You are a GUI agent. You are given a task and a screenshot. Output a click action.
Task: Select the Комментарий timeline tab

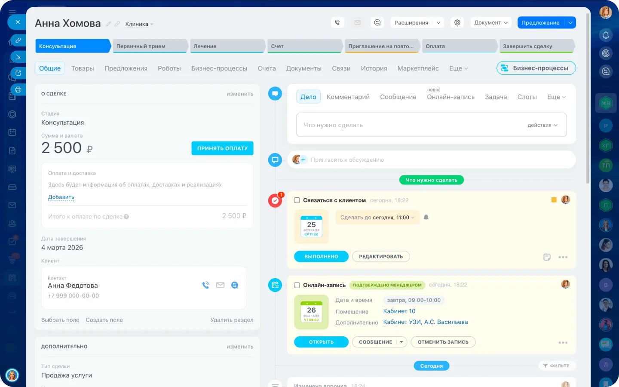(348, 97)
